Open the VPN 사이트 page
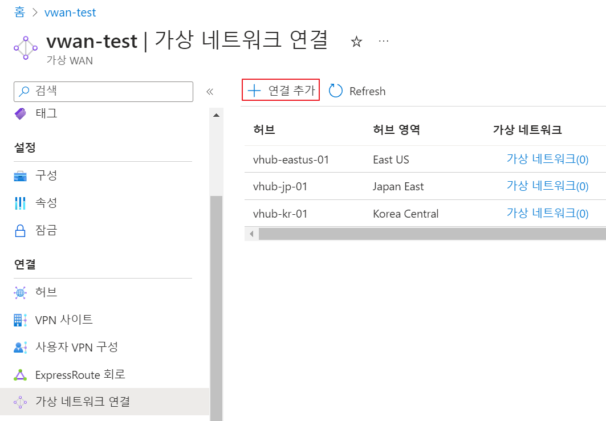Screen dimensions: 606x421 click(64, 320)
